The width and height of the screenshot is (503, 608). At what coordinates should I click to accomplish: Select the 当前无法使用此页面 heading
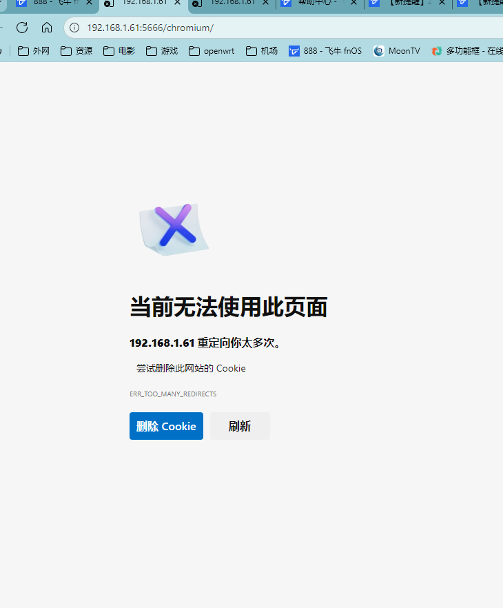(229, 307)
